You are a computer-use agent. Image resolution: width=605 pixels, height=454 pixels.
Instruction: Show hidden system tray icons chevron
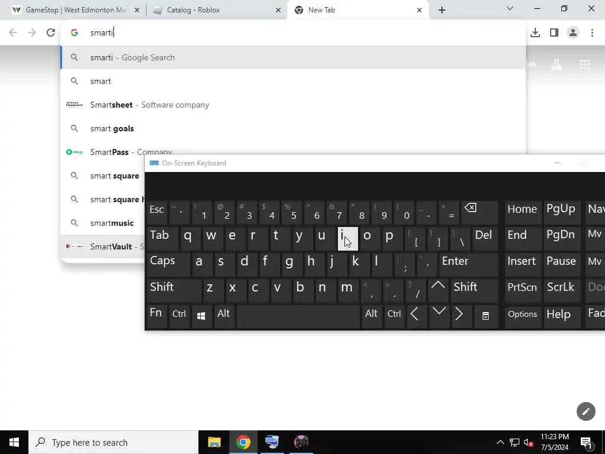pyautogui.click(x=500, y=442)
